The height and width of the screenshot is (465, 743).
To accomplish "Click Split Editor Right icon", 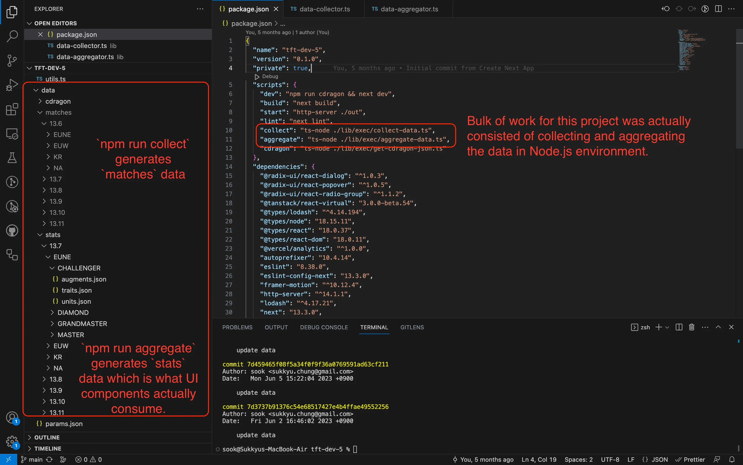I will tap(718, 9).
